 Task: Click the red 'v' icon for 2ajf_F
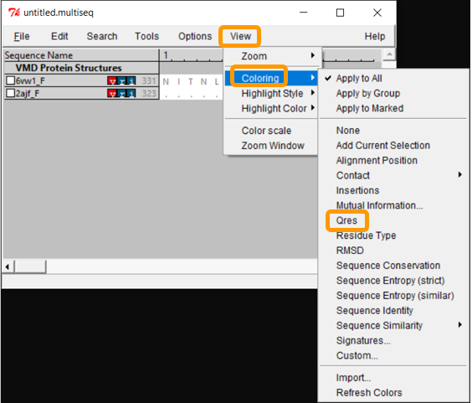point(112,93)
